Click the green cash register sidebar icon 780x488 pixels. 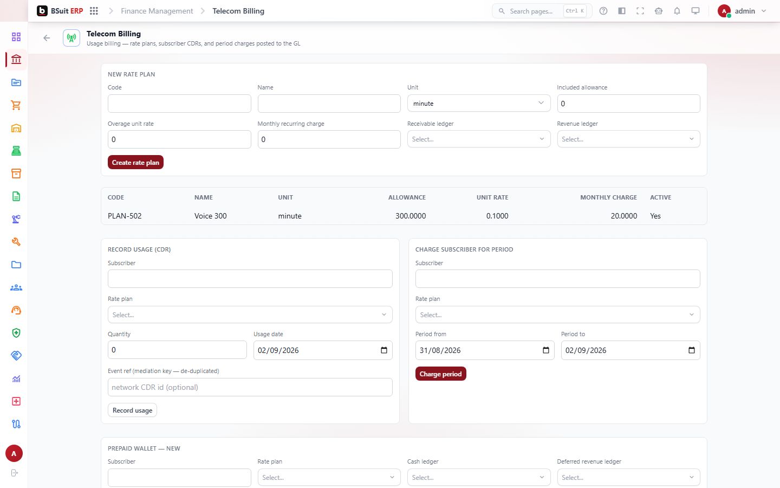16,151
